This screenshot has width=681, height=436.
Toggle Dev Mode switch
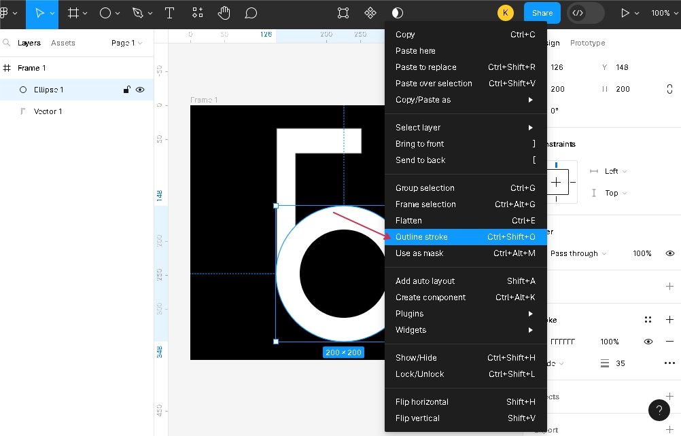[586, 13]
